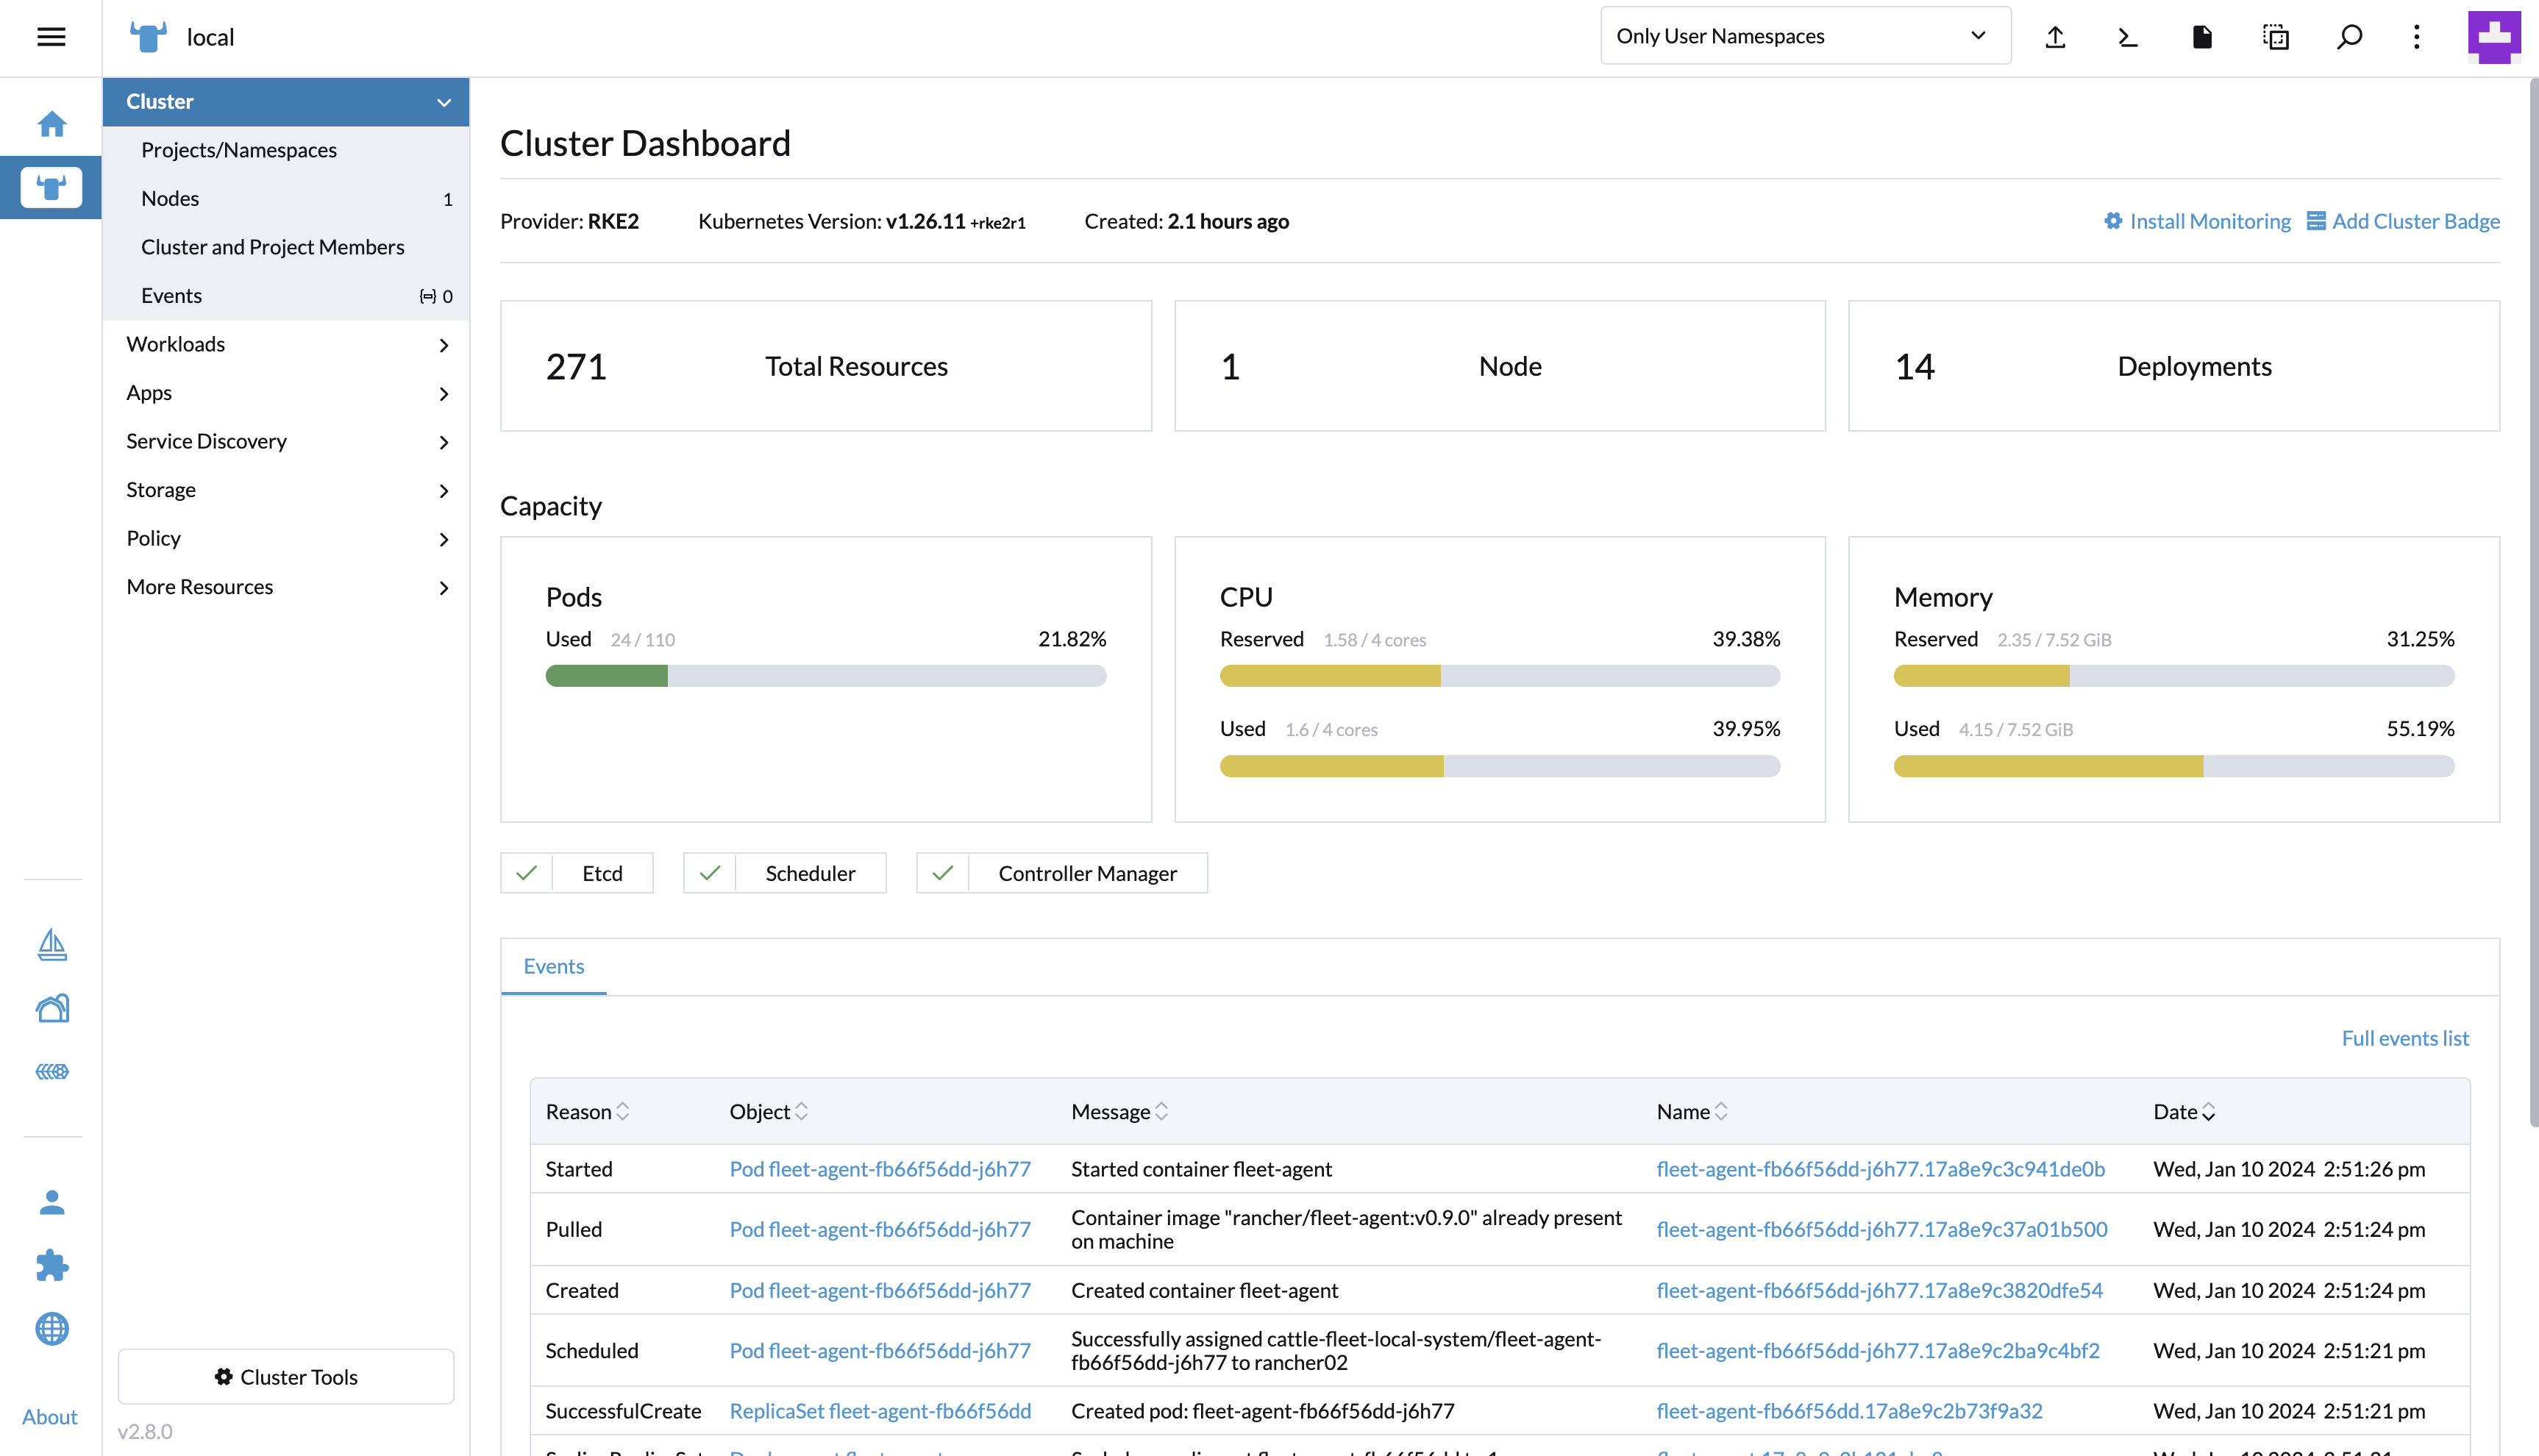The width and height of the screenshot is (2539, 1456).
Task: Expand the More Resources section
Action: 286,587
